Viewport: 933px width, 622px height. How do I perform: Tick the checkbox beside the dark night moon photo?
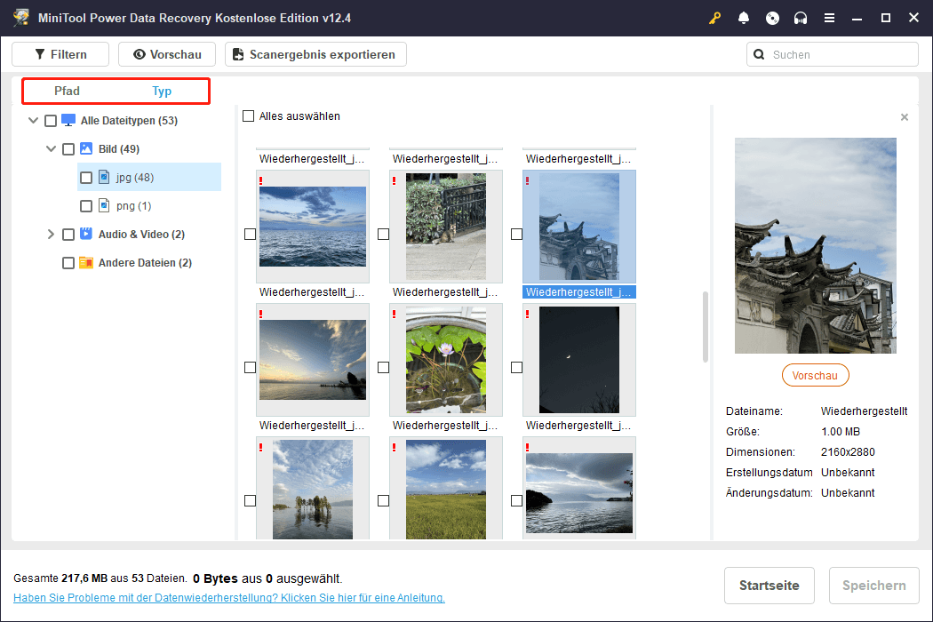pyautogui.click(x=516, y=368)
